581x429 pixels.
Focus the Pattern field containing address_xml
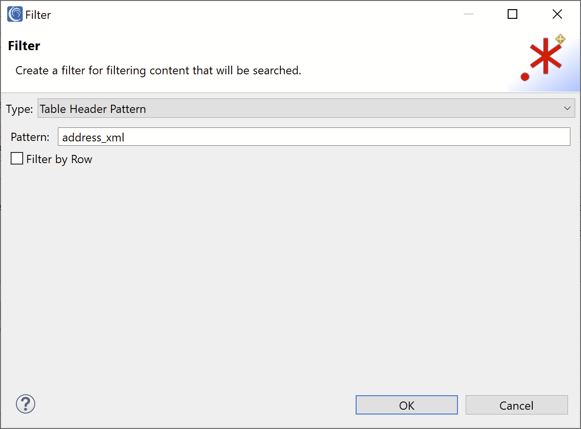[x=314, y=137]
